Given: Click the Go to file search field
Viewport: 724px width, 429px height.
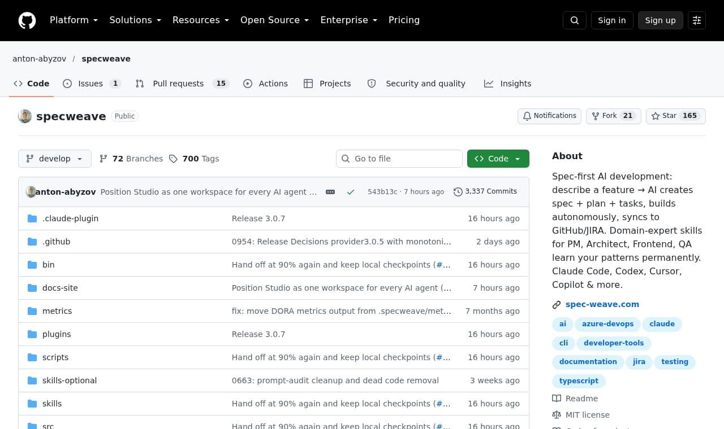Looking at the screenshot, I should 399,159.
